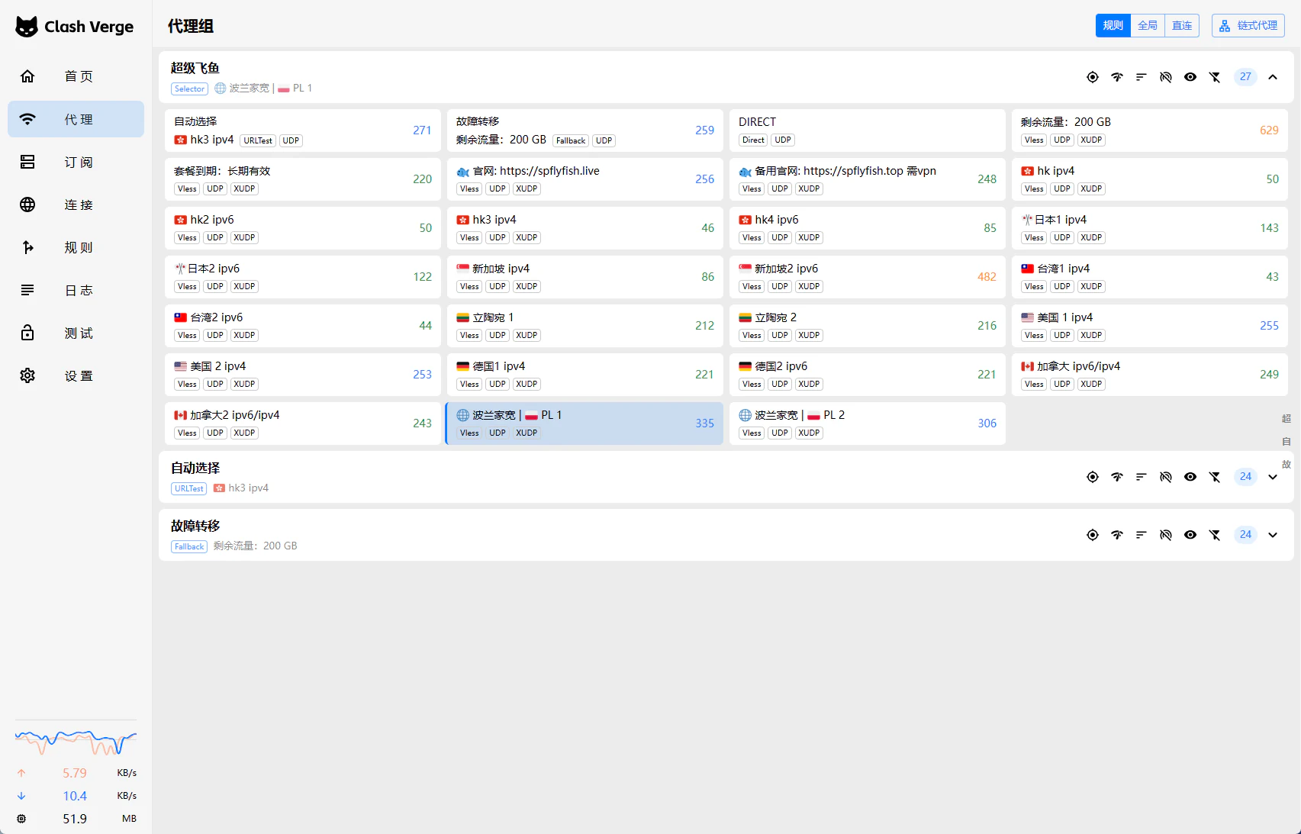The height and width of the screenshot is (834, 1301).
Task: Select the hk ipv4 proxy node
Action: (1150, 179)
